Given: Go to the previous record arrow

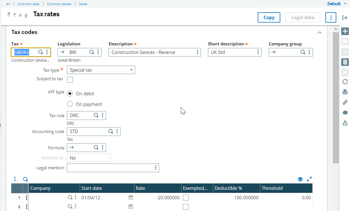Looking at the screenshot, I should pos(14,15).
